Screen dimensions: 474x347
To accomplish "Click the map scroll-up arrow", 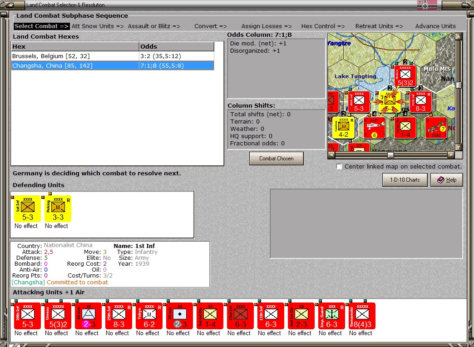I will click(x=459, y=36).
